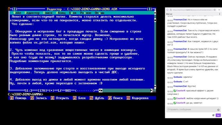Click Golloolo's name on the "офигеть!" message
This screenshot has height=125, width=222.
pyautogui.click(x=178, y=77)
